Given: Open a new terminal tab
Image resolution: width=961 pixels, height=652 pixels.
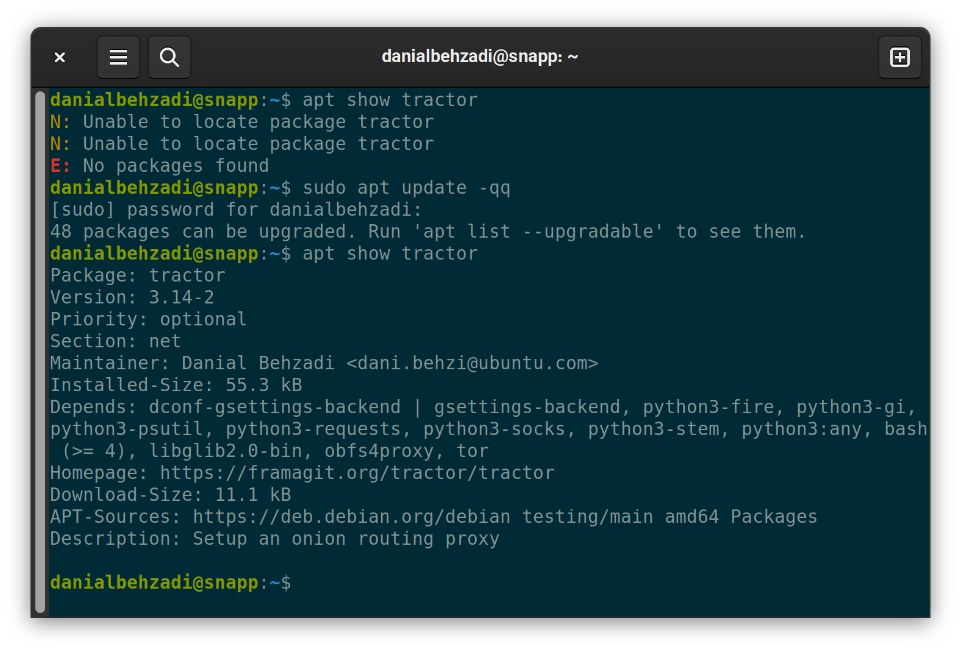Looking at the screenshot, I should [900, 57].
